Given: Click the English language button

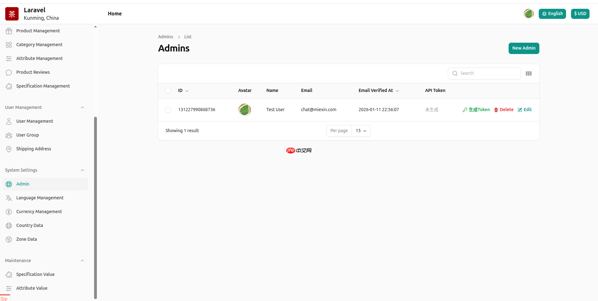Looking at the screenshot, I should pos(552,14).
